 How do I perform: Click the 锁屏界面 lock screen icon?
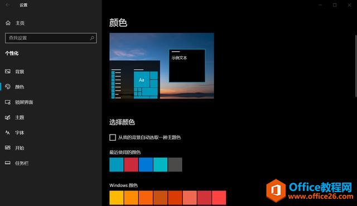[x=8, y=102]
